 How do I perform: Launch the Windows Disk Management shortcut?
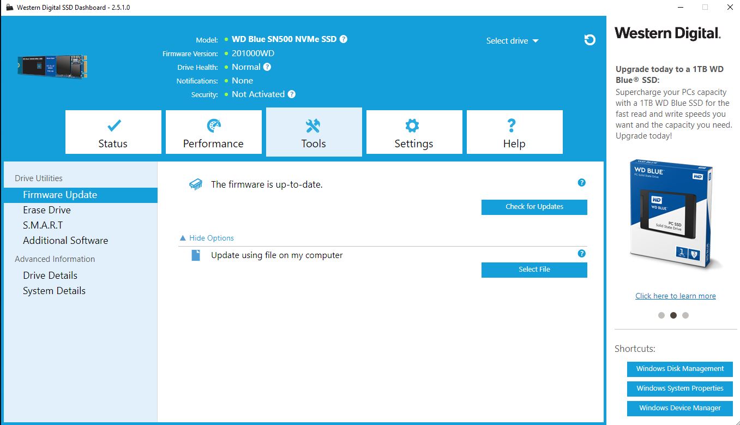[x=680, y=369]
